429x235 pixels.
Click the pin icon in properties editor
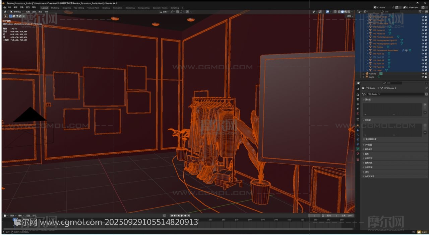click(x=426, y=88)
